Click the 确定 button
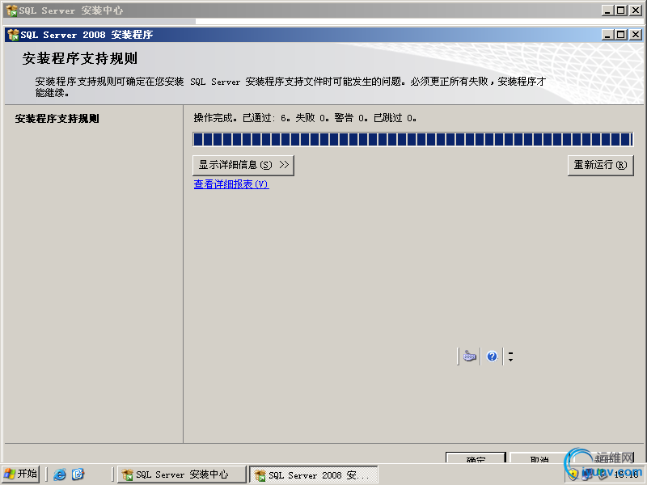 click(476, 458)
